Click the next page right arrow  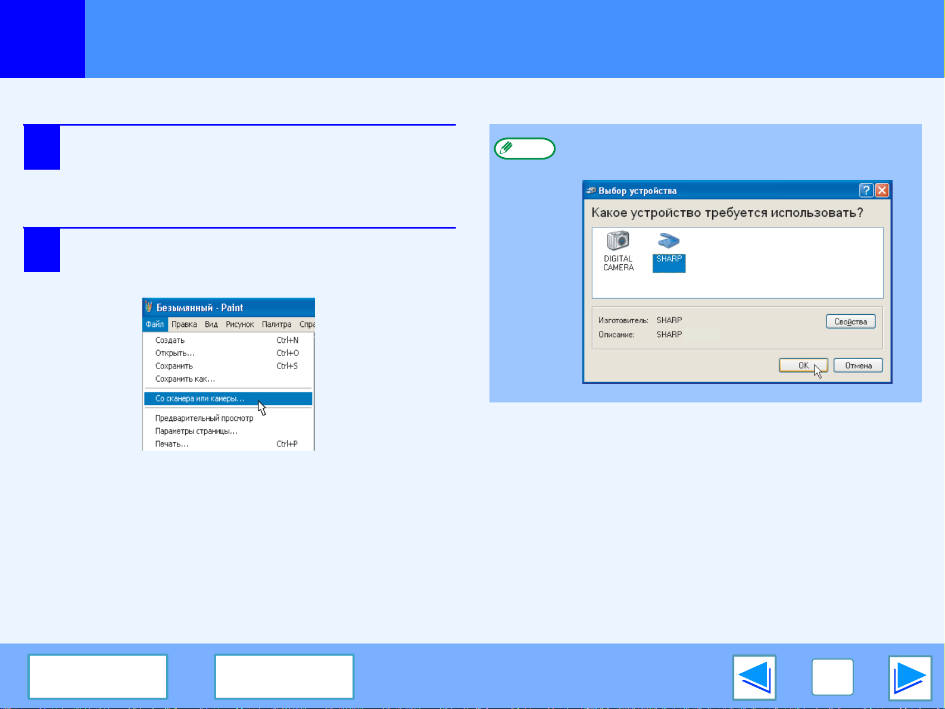(x=909, y=677)
